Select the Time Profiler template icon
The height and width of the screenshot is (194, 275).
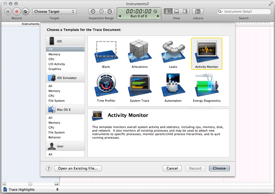106,85
